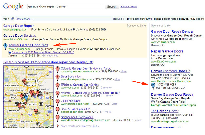Viewport: 205px width, 135px height.
Task: Click the red F pin on the map
Action: [x=19, y=106]
